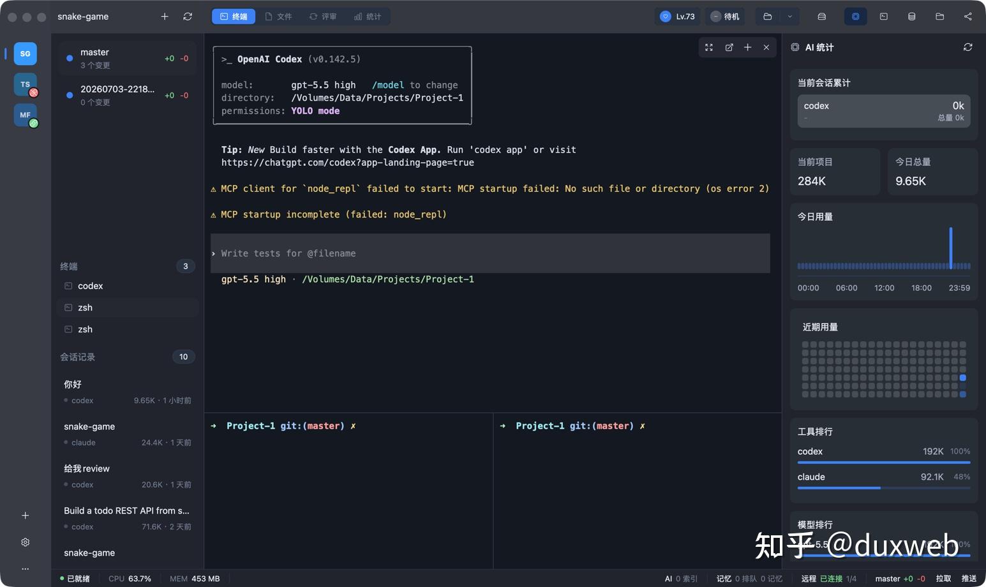986x587 pixels.
Task: Select the TS project avatar
Action: (26, 84)
